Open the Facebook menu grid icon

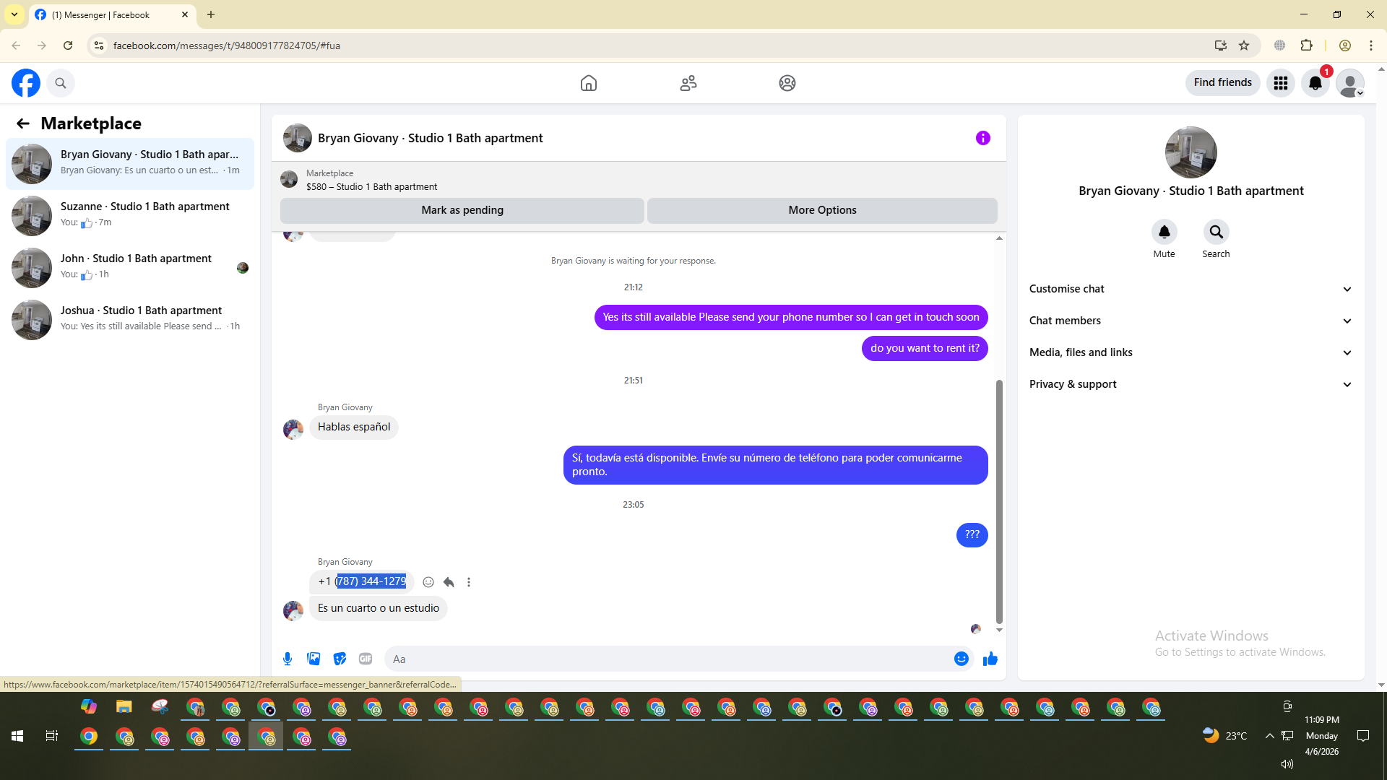(x=1281, y=83)
